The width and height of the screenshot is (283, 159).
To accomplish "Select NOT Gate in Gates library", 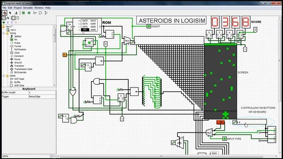I will click(x=19, y=79).
